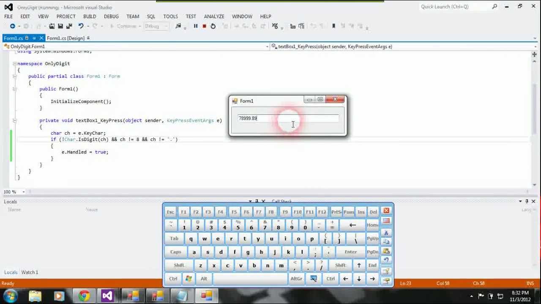Toggle the left Shift key on virtual keyboard
The image size is (541, 304).
click(x=179, y=266)
